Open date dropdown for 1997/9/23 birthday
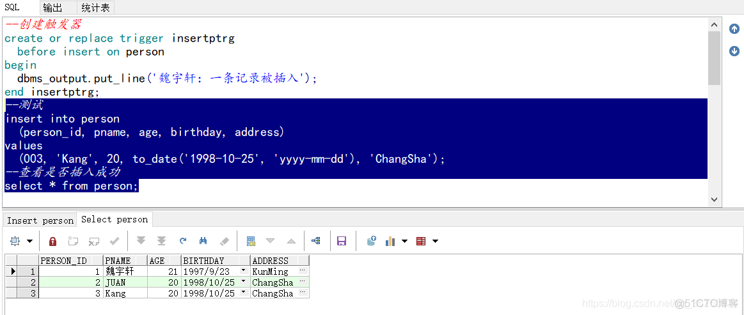This screenshot has height=315, width=744. (244, 271)
